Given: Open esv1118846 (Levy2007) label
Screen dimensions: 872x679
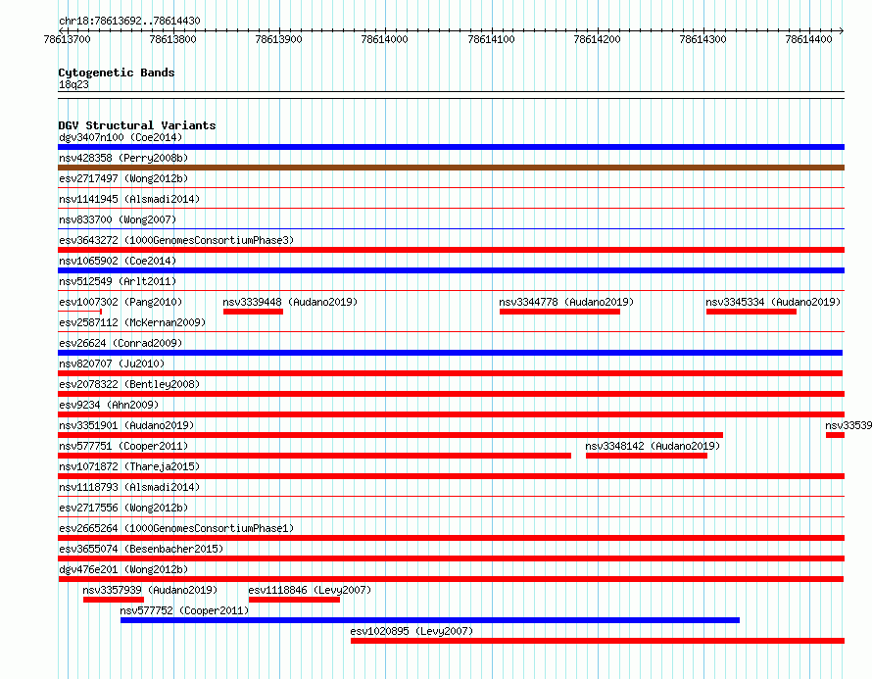Looking at the screenshot, I should tap(310, 590).
